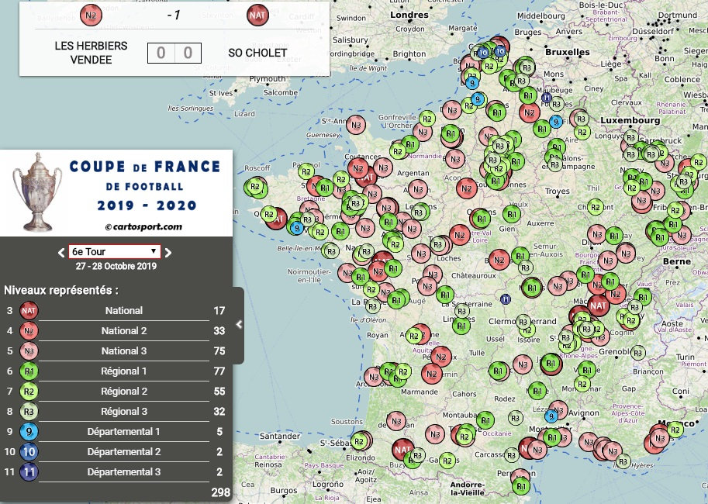
Task: Click the N3 marker near Guernesey coast
Action: [x=356, y=125]
